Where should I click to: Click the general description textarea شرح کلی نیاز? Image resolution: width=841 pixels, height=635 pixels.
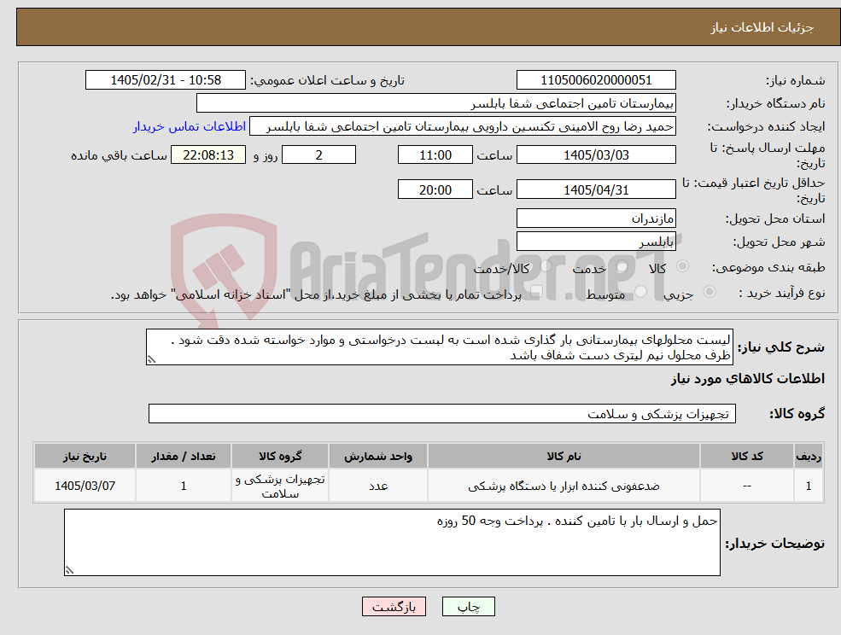439,347
